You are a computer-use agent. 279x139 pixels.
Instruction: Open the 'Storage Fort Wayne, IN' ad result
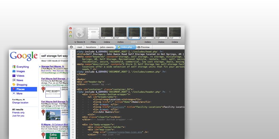point(53,67)
